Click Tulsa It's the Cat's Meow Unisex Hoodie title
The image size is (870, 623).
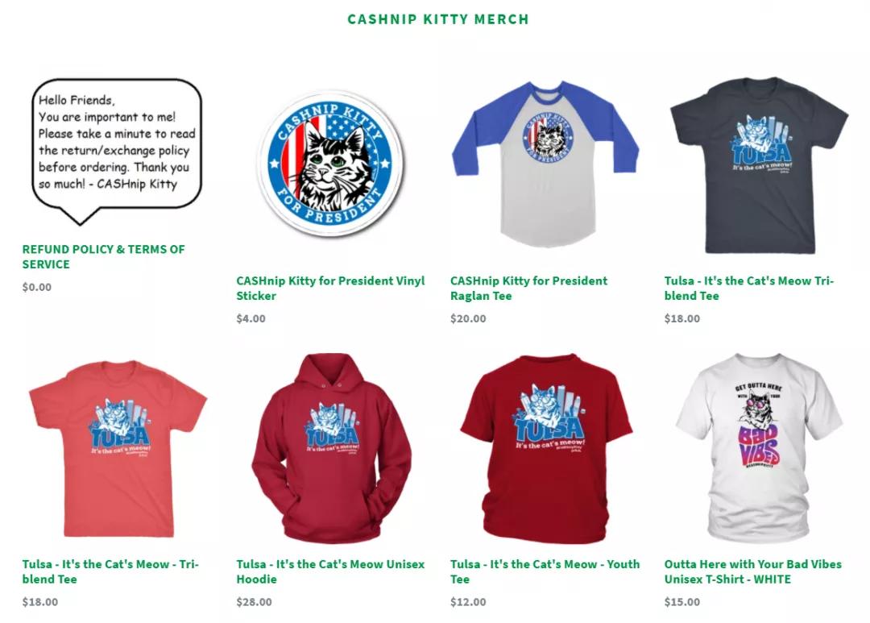(330, 571)
